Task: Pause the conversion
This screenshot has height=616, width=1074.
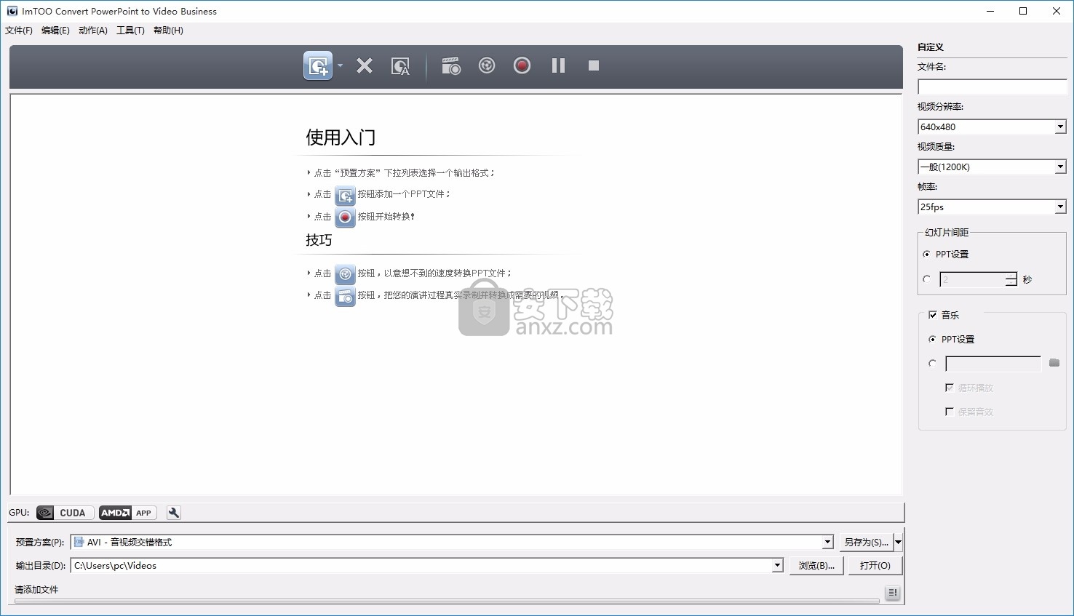Action: 558,65
